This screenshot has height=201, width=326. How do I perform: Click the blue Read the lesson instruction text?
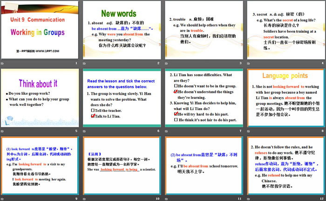point(122,83)
